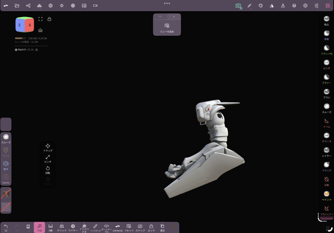Click the view orientation cube
The height and width of the screenshot is (233, 334).
tap(25, 24)
